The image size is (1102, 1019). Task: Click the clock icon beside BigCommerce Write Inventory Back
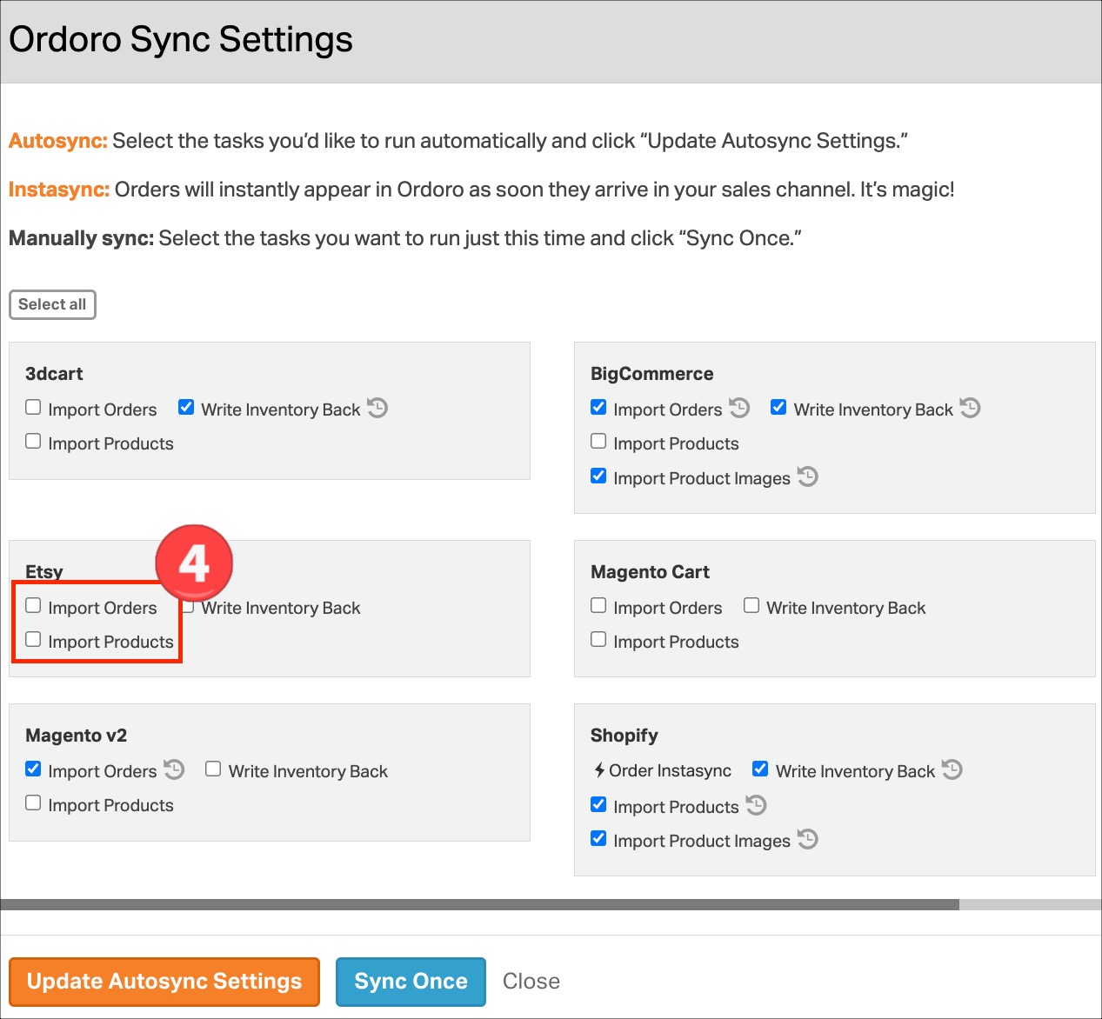pos(970,408)
